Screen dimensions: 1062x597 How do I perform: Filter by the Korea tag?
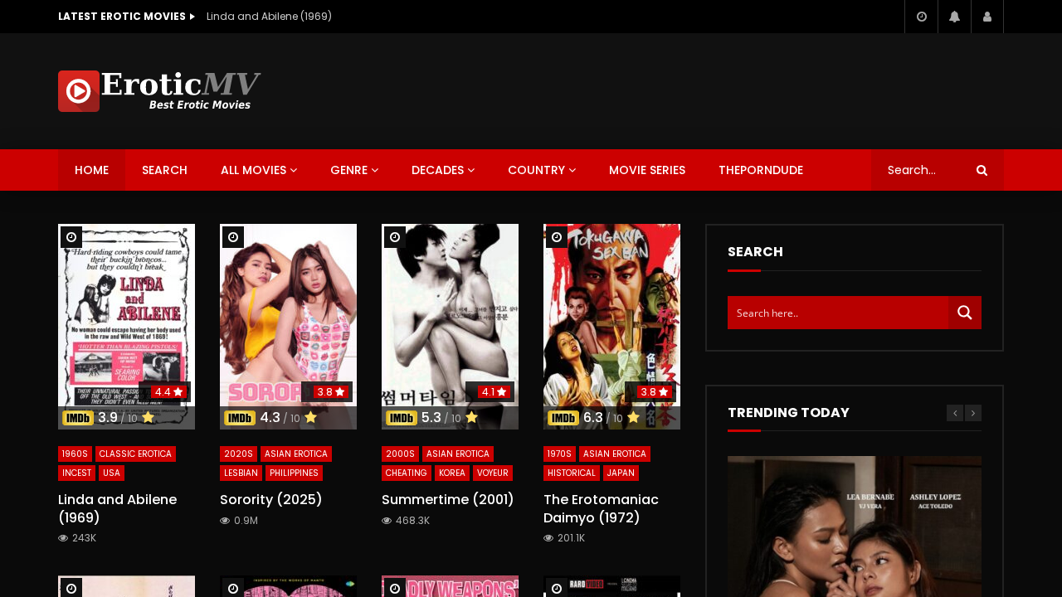coord(452,473)
